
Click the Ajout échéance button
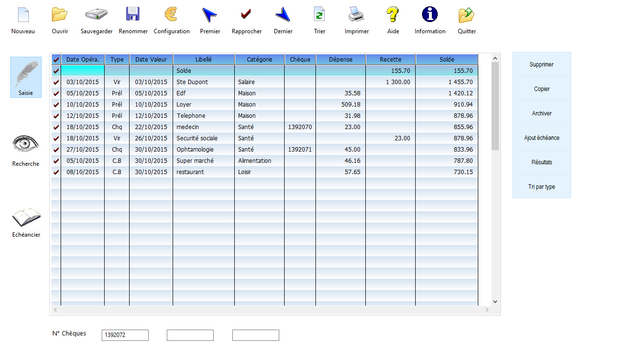(x=541, y=138)
